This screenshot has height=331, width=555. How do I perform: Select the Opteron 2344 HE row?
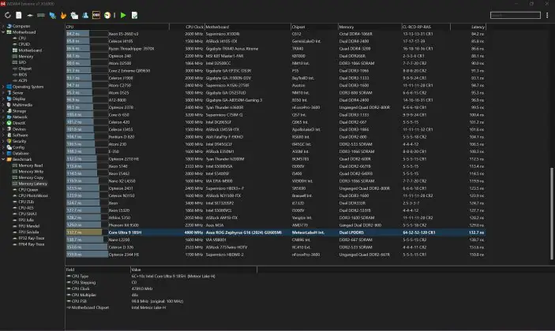tap(276, 255)
